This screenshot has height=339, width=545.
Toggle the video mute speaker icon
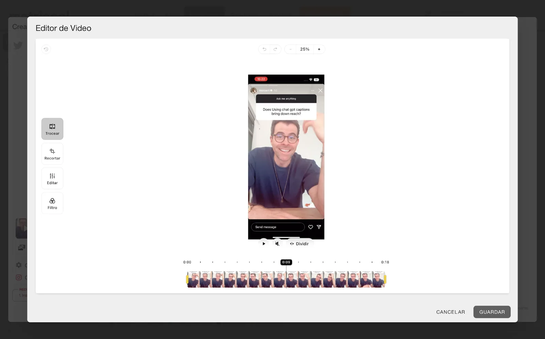277,244
